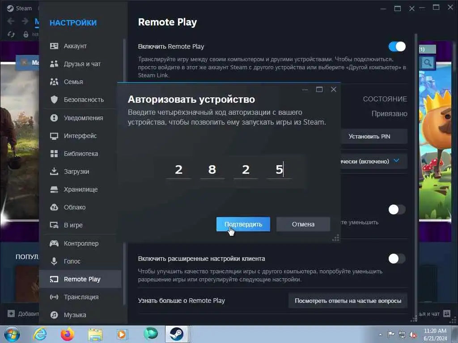Open the Windows Start menu

12,334
